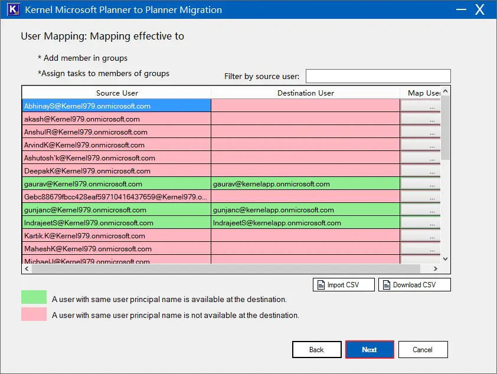Viewport: 497px width, 374px height.
Task: Open map user browse for IndrajeetS row
Action: pos(420,222)
